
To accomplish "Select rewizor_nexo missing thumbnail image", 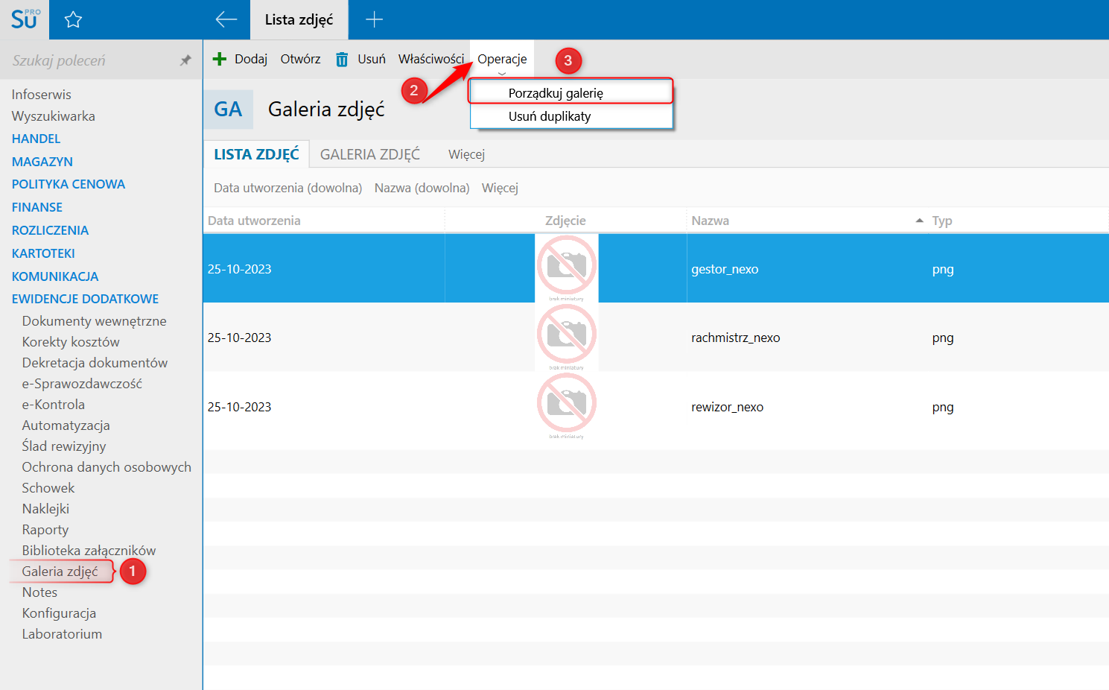I will (567, 406).
